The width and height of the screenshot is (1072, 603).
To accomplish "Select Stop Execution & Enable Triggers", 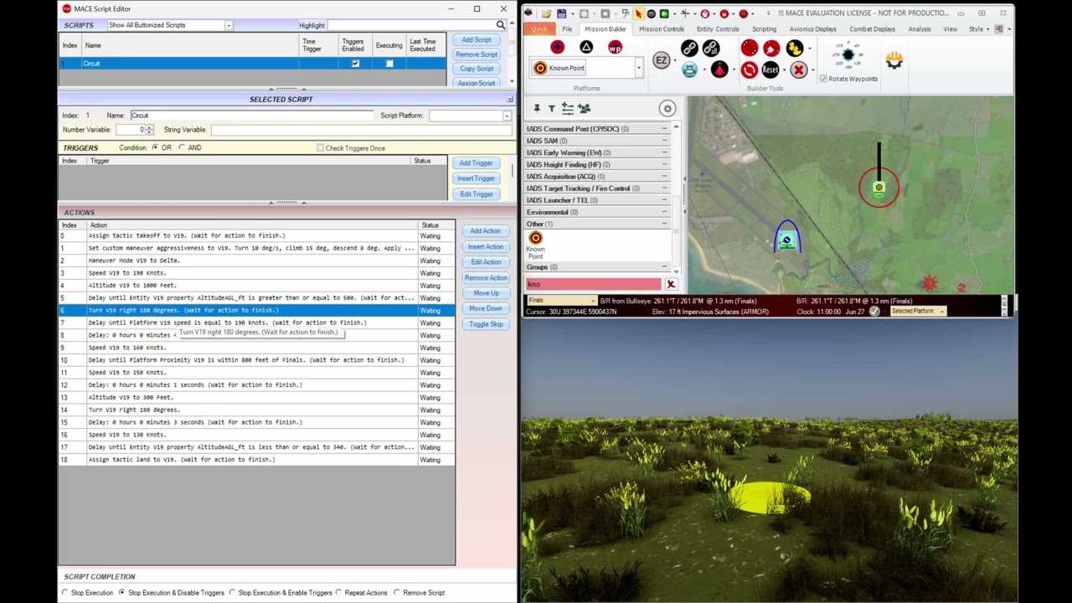I will [232, 593].
